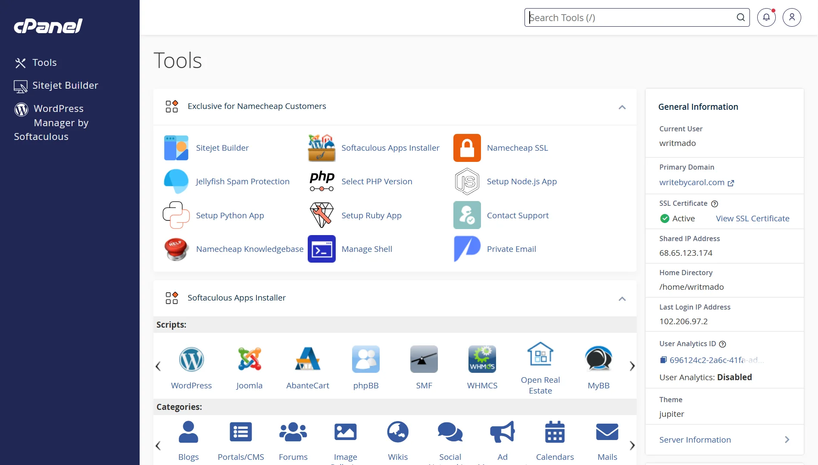Select the Joomla script icon
Screen dimensions: 818x465
[x=249, y=359]
